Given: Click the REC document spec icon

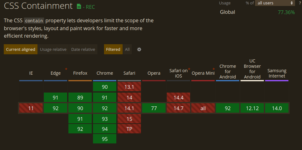Looking at the screenshot, I should [79, 7].
